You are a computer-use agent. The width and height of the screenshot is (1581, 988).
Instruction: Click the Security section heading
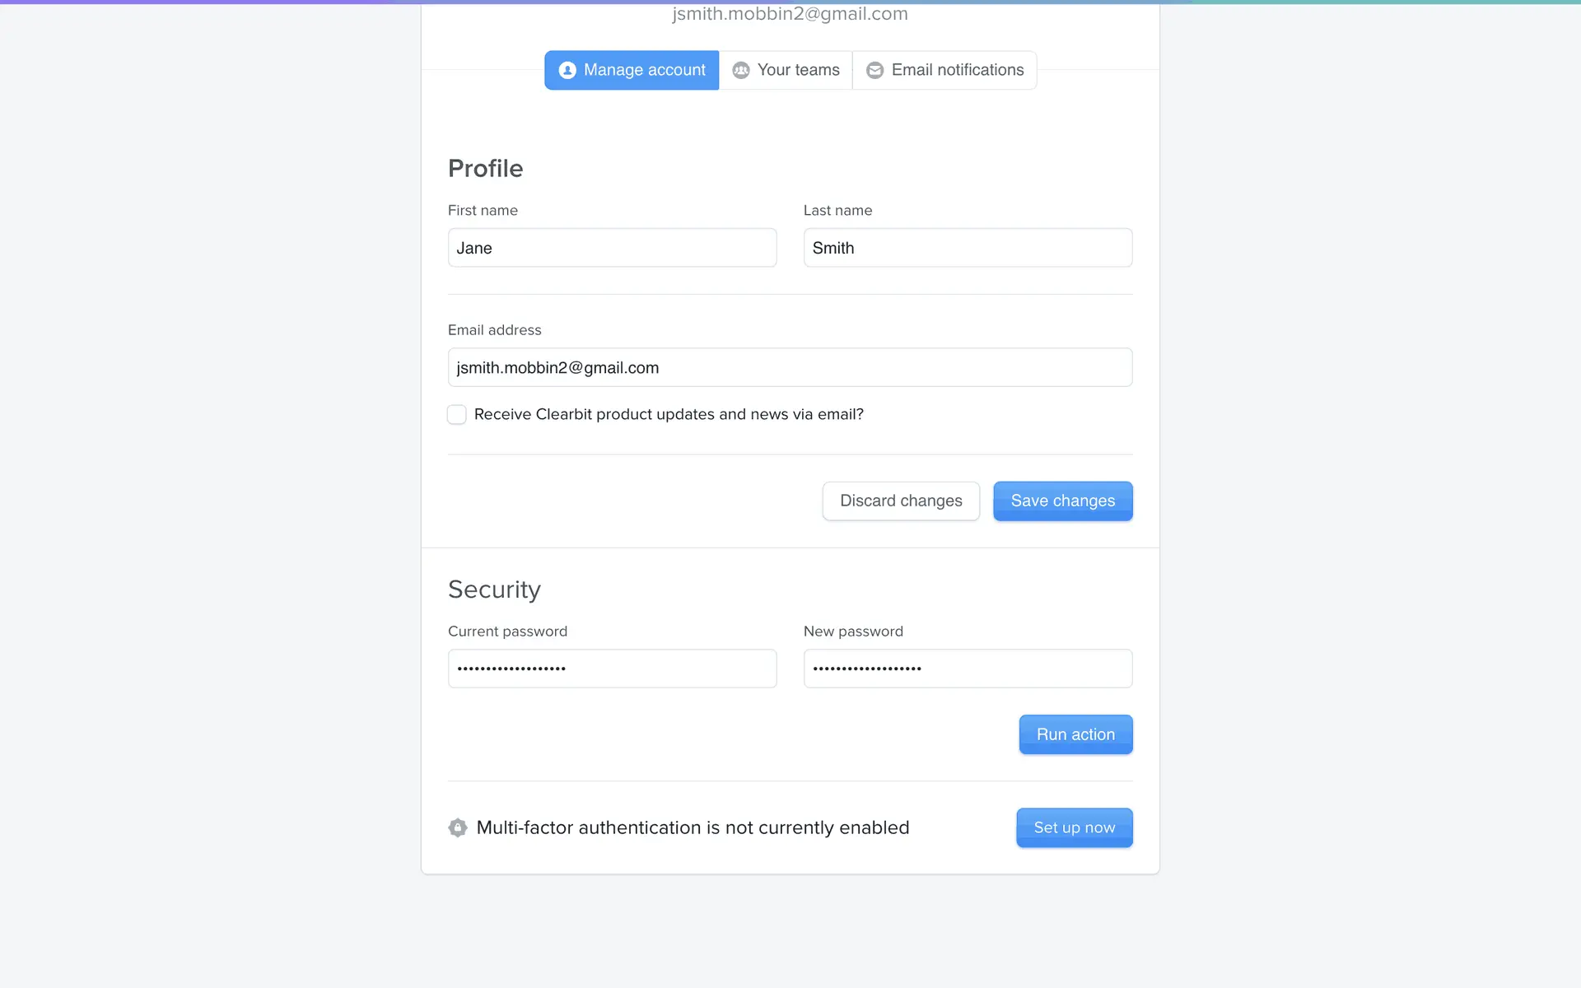point(494,590)
